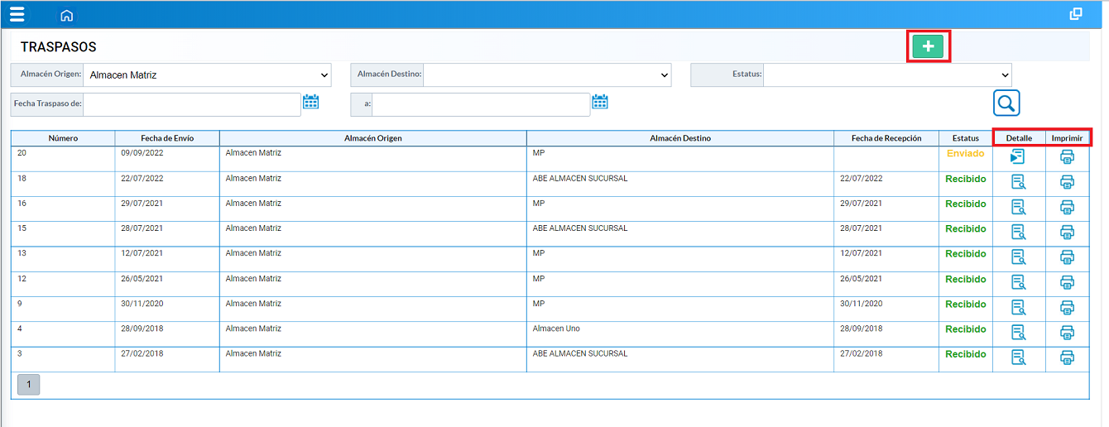The height and width of the screenshot is (427, 1109).
Task: Print transfer number 4
Action: (1068, 332)
